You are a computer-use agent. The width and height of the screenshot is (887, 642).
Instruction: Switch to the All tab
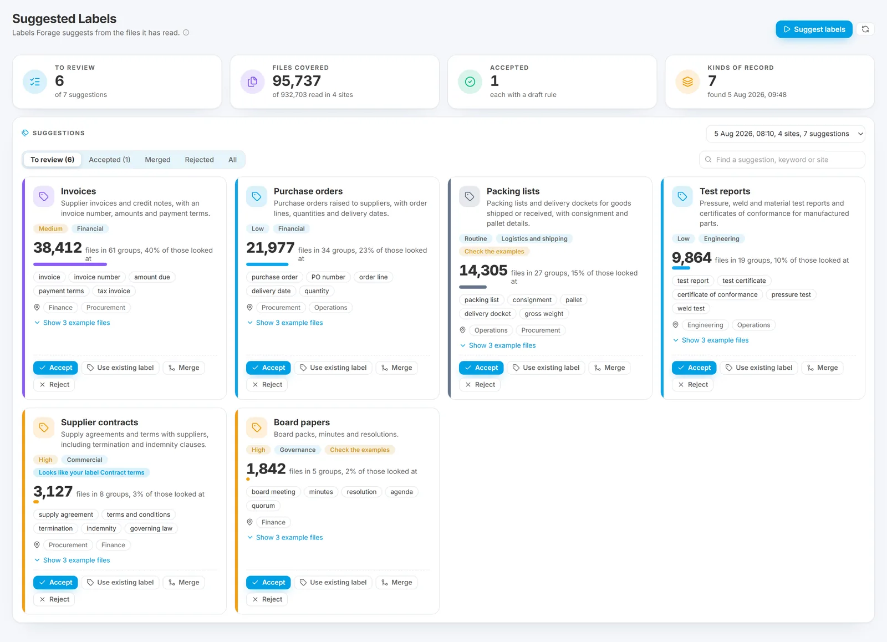point(233,160)
